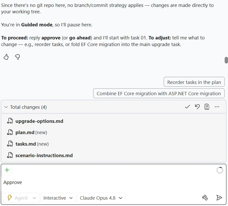228x206 pixels.
Task: Open the changes diff document icon
Action: coord(207,107)
